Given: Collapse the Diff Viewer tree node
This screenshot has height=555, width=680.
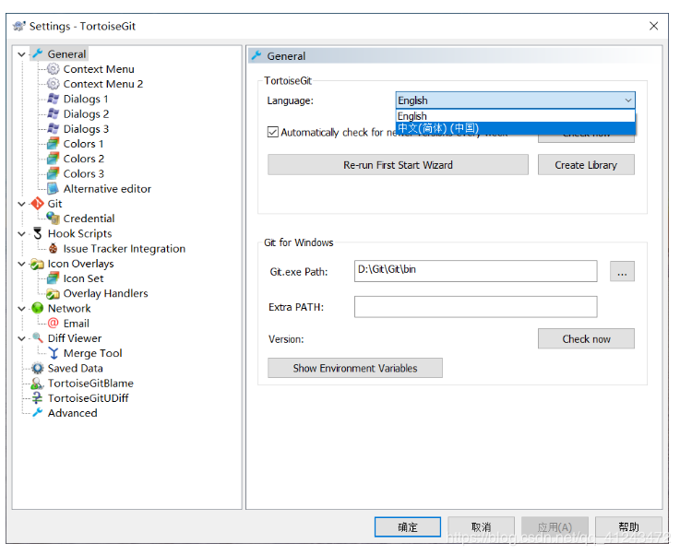Looking at the screenshot, I should 21,338.
